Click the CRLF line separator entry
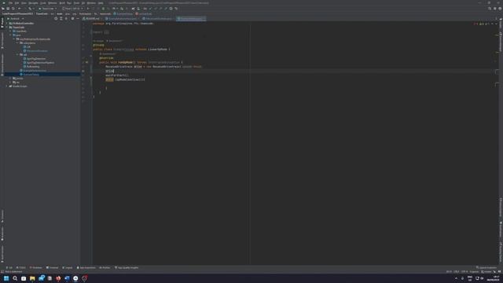 [456, 272]
